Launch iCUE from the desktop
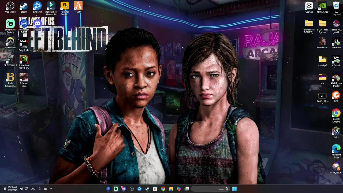Viewport: 343px width, 193px height. [x=336, y=132]
